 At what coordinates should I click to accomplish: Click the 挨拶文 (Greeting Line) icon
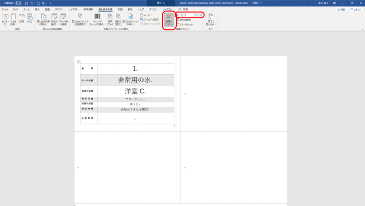pyautogui.click(x=118, y=20)
